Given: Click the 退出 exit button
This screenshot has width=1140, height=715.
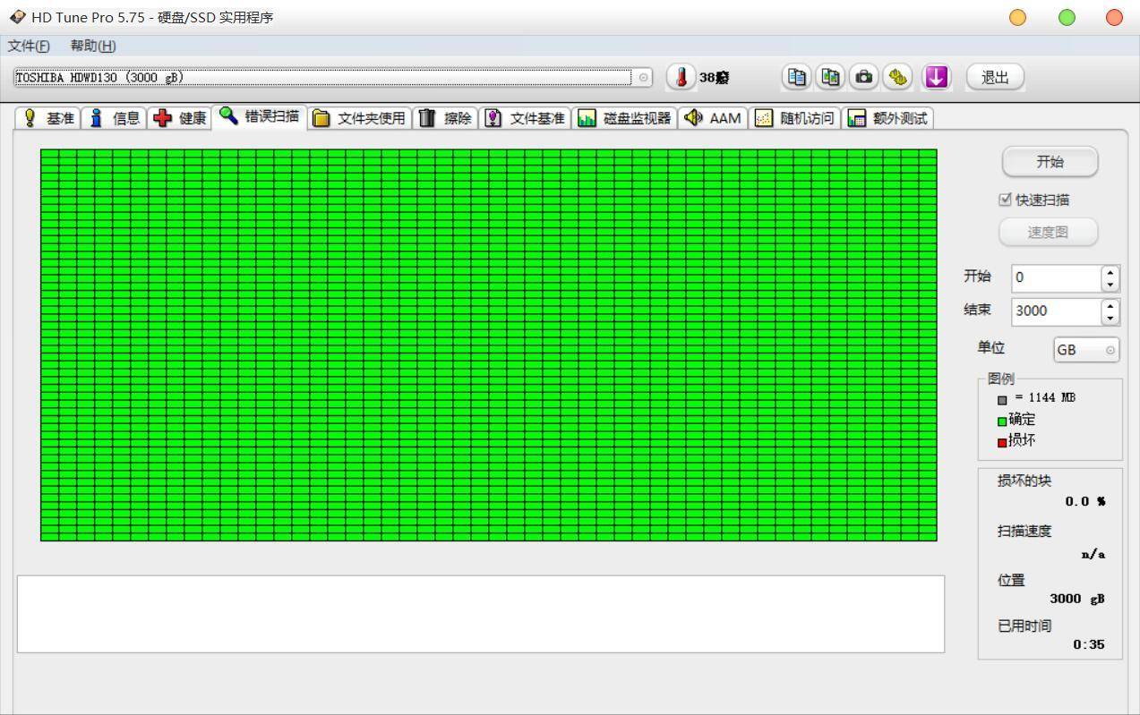Looking at the screenshot, I should click(x=995, y=77).
